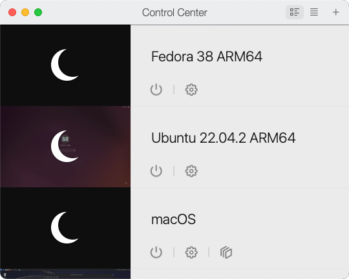Click the Ubuntu 22.04.2 ARM64 power icon
Screen dimensions: 349x279
click(156, 171)
